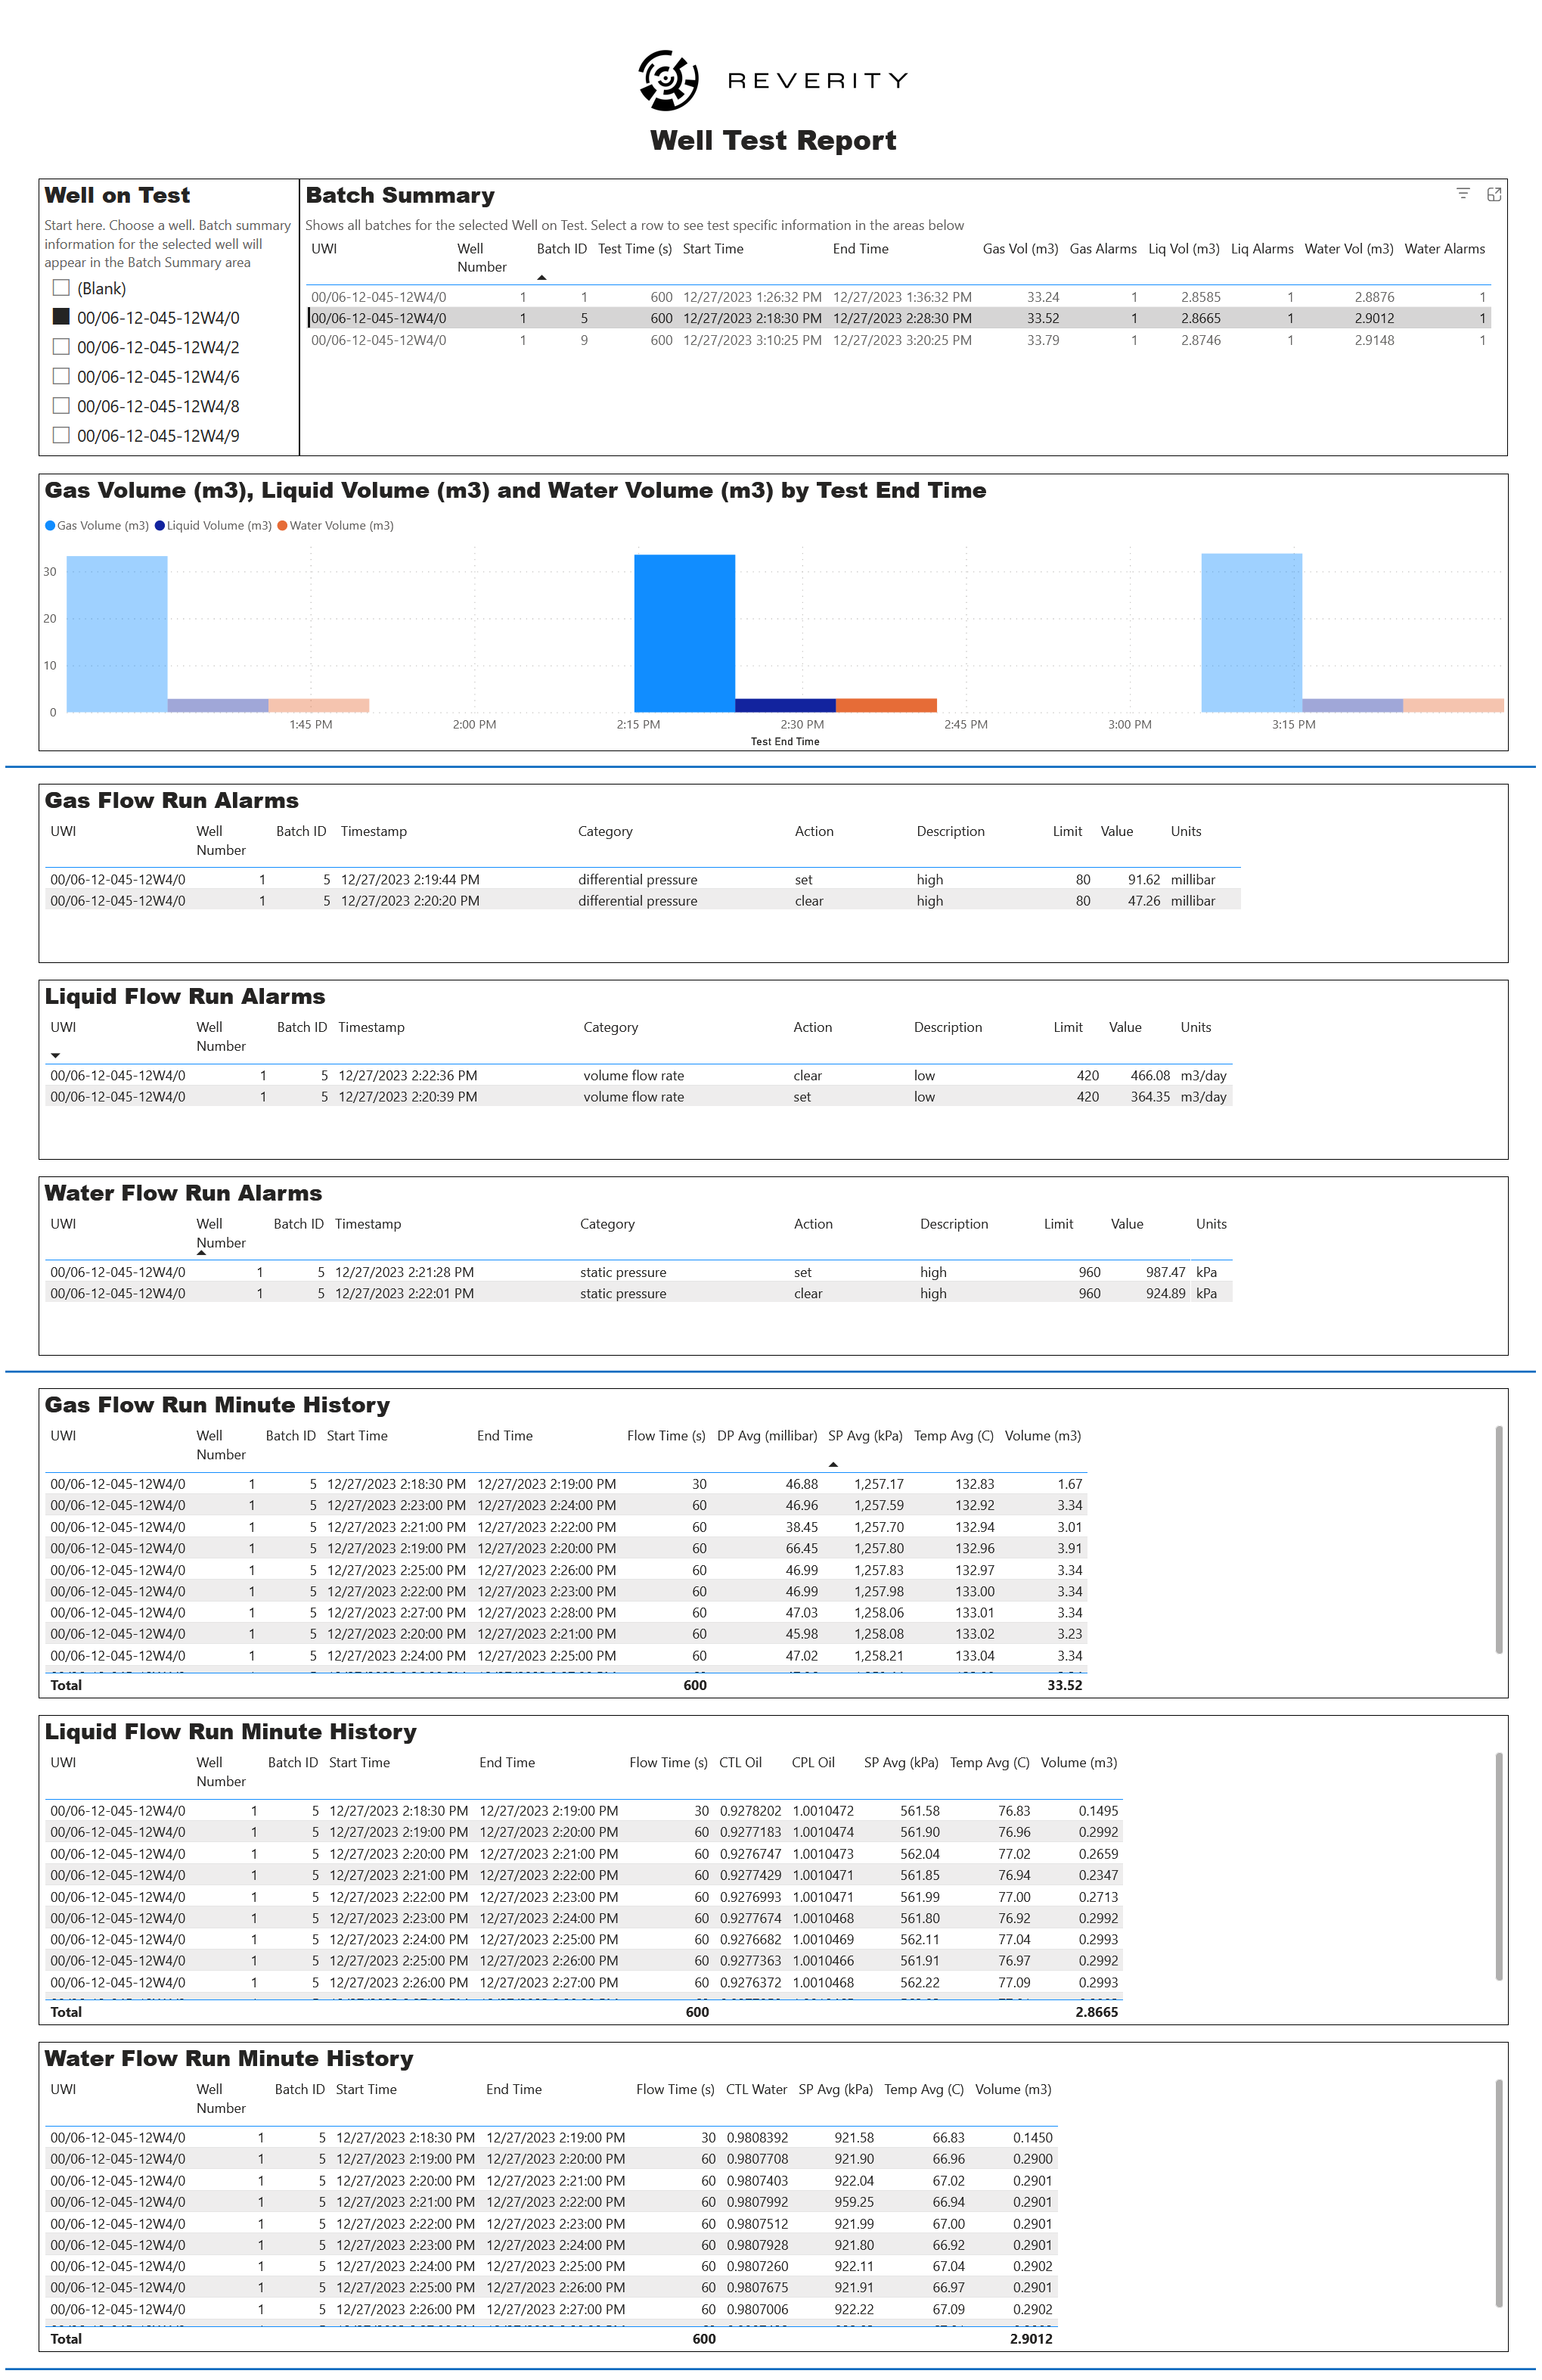This screenshot has width=1542, height=2380.
Task: Click the Well Number sort arrow in Water Alarms
Action: [202, 1252]
